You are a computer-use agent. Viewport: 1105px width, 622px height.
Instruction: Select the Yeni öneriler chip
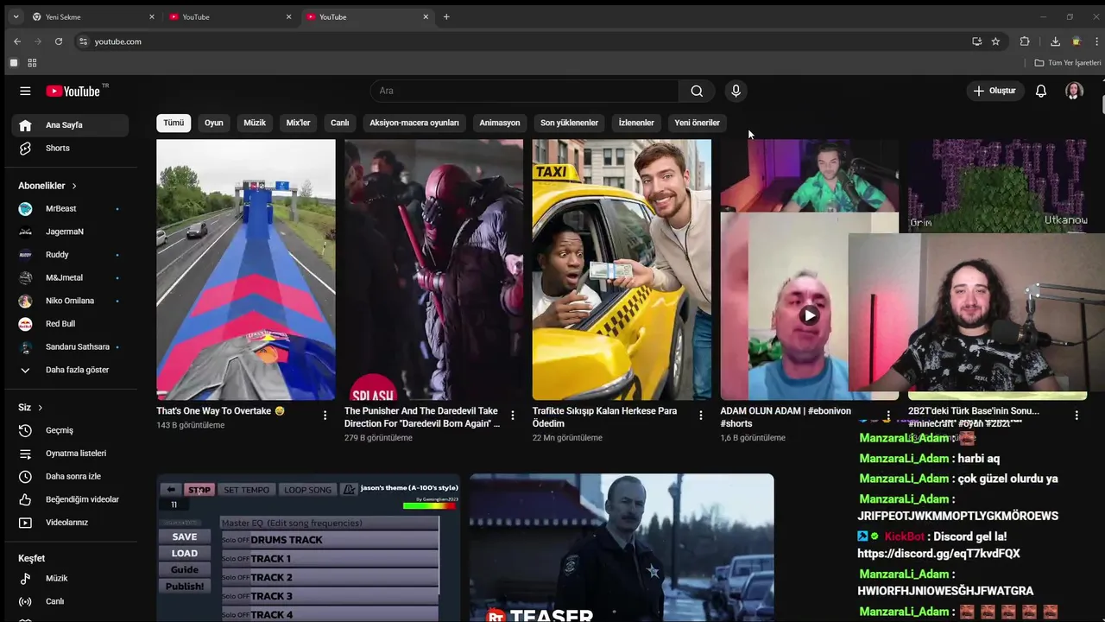click(698, 123)
